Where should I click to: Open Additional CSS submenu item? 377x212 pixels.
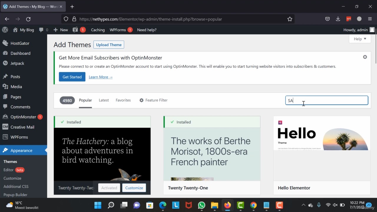pos(16,186)
